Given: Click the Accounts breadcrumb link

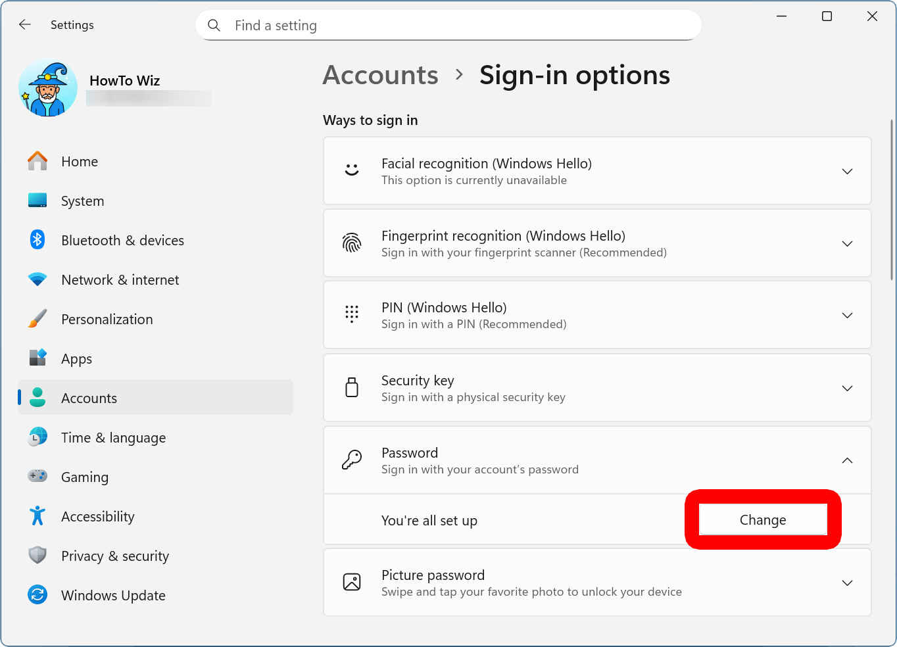Looking at the screenshot, I should 380,75.
